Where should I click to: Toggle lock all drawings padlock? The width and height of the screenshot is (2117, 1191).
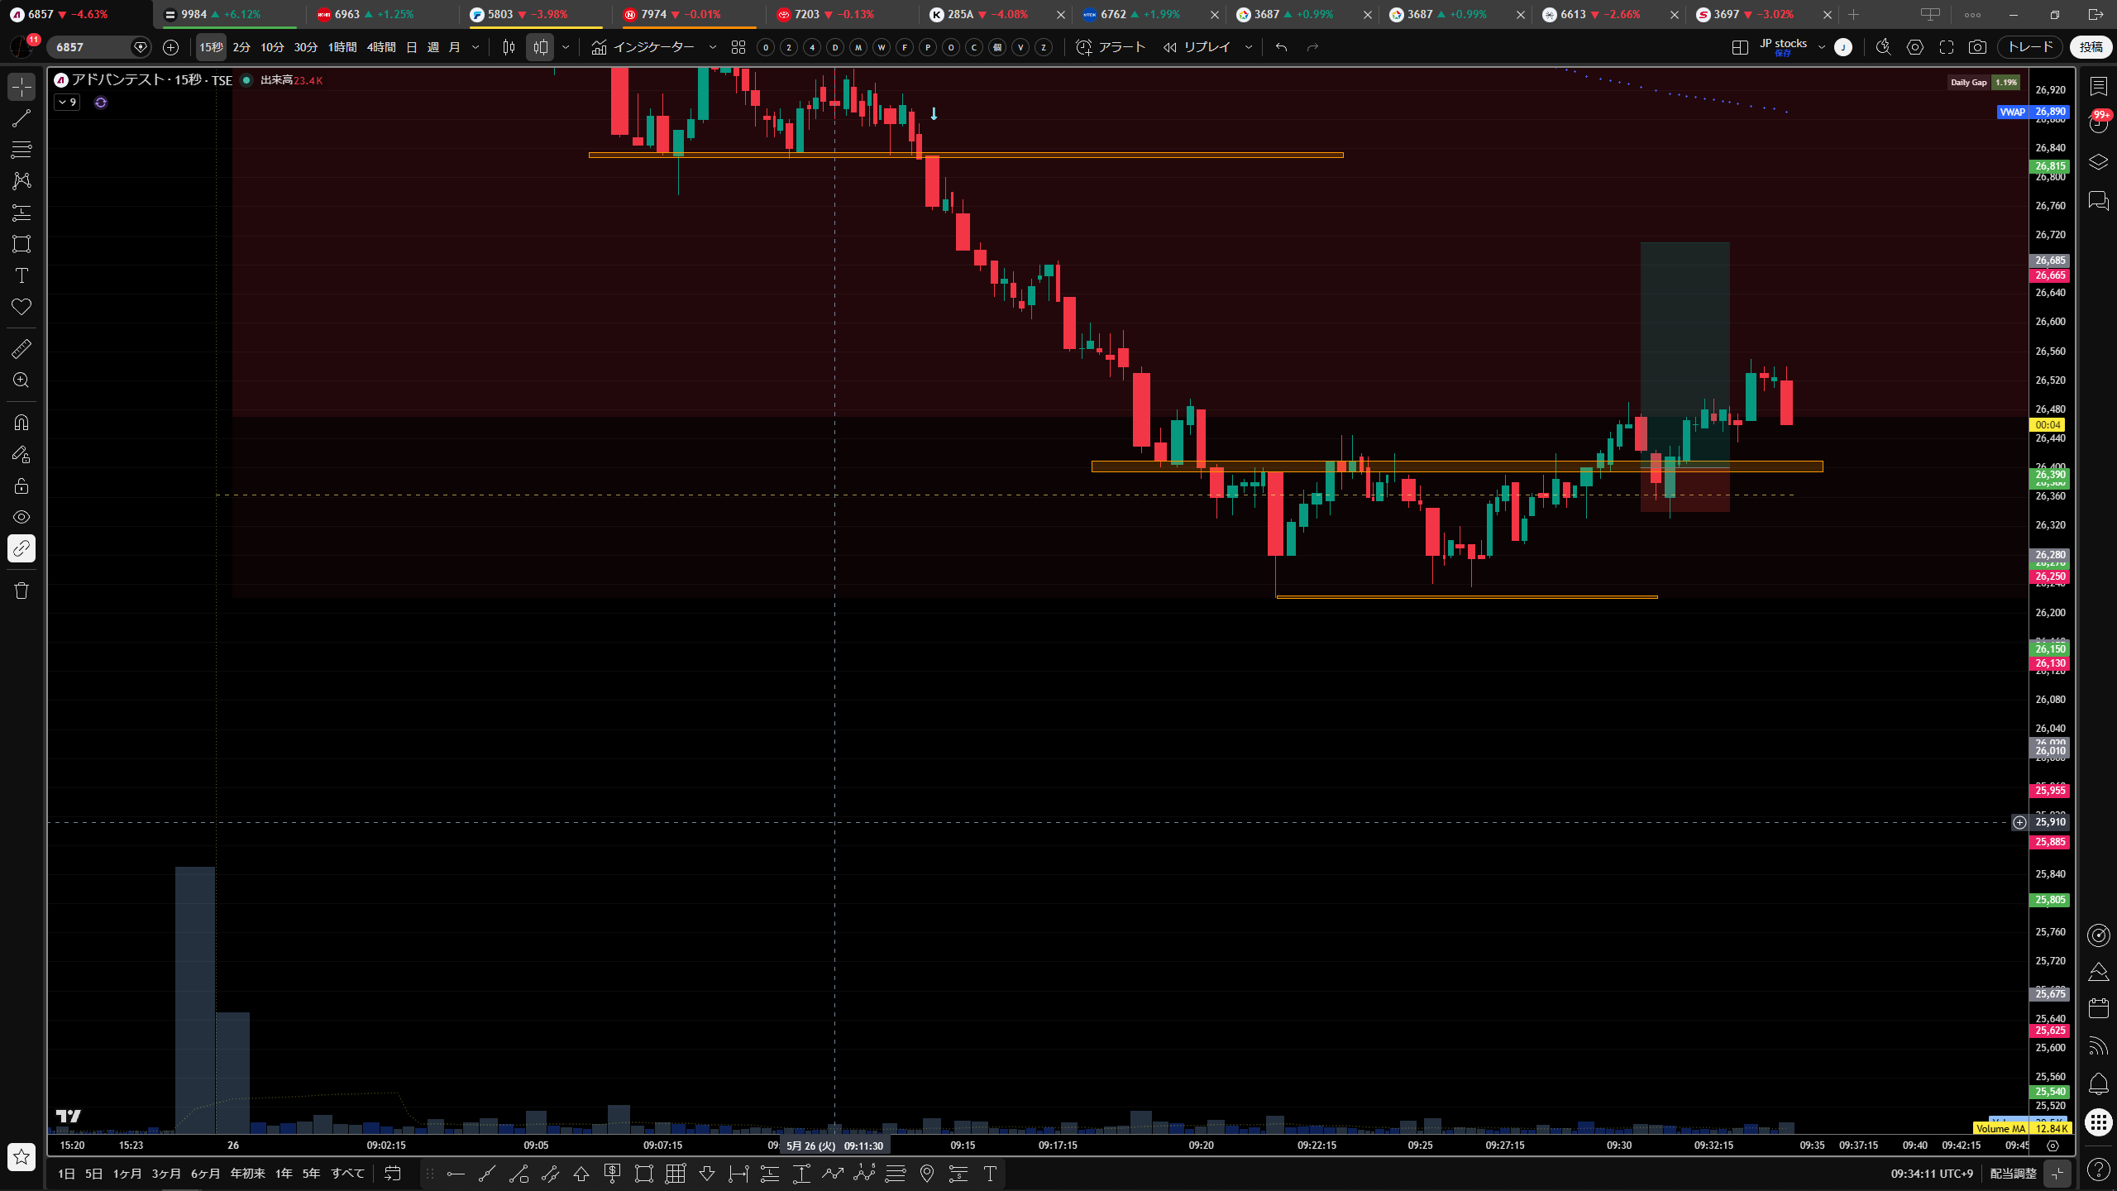[x=22, y=485]
